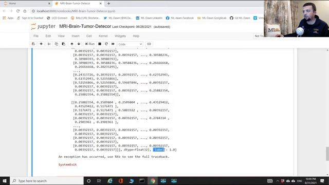
Task: Open Microsoft Office taskbar icon
Action: click(x=121, y=181)
